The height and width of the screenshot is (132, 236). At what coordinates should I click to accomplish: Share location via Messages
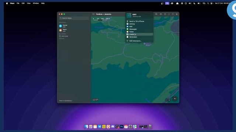pos(139,29)
